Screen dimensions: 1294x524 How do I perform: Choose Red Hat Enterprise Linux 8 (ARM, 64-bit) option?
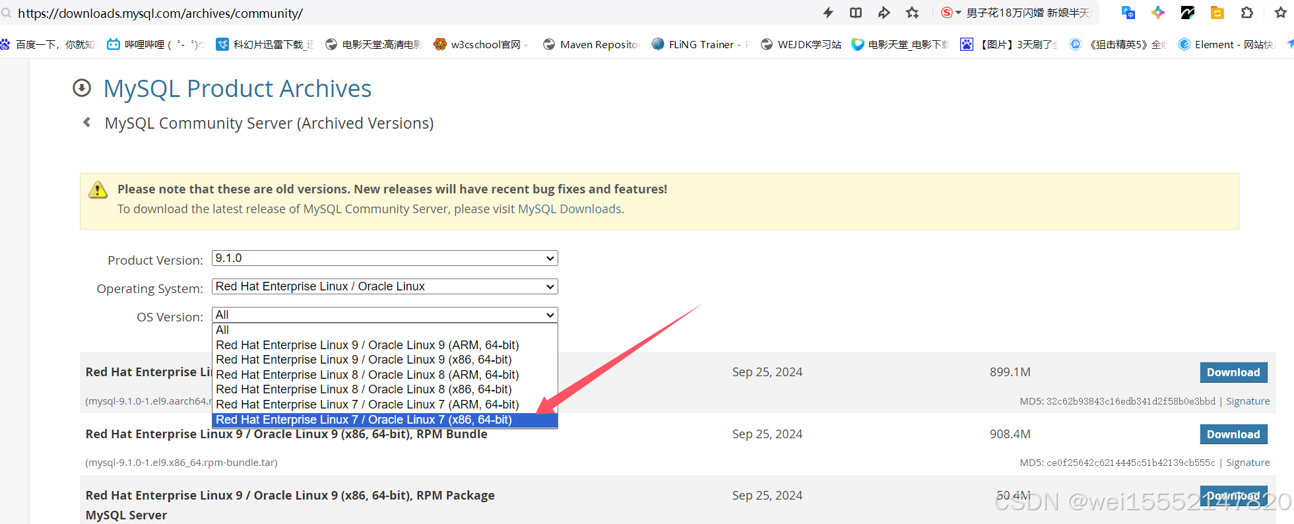coord(385,375)
